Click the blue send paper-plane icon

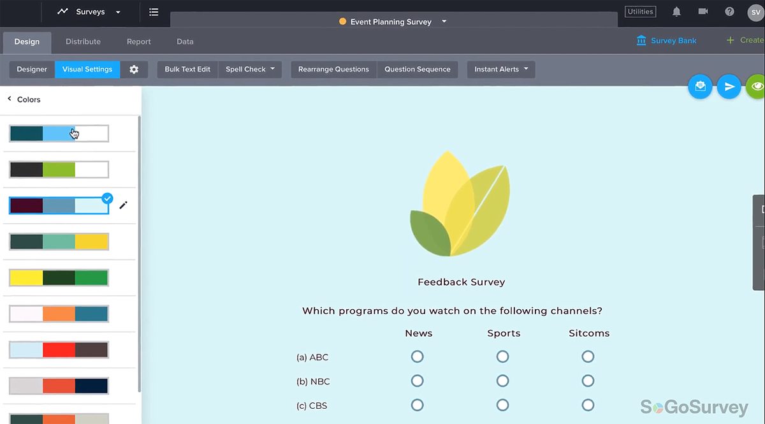click(x=729, y=87)
